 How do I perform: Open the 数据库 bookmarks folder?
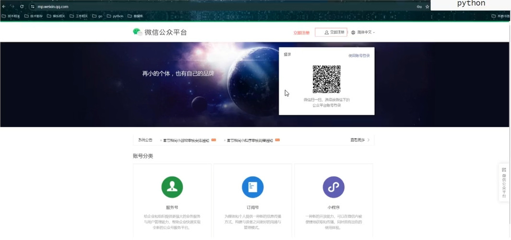[x=135, y=16]
